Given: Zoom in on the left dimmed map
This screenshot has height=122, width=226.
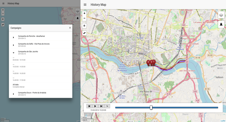Looking at the screenshot, I should point(3,10).
